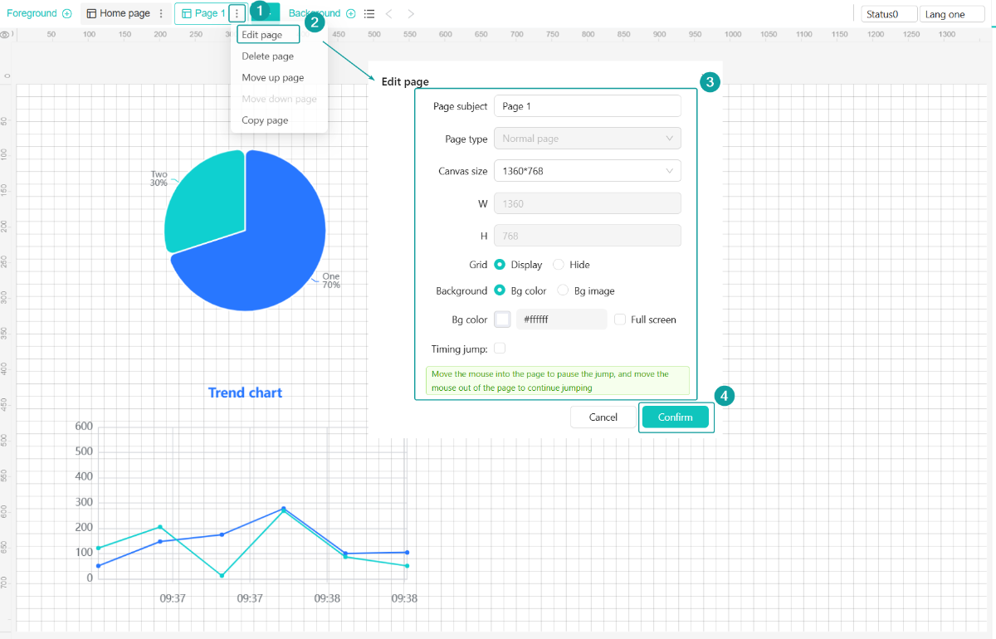996x639 pixels.
Task: Open the Home page three-dot menu
Action: click(x=161, y=14)
